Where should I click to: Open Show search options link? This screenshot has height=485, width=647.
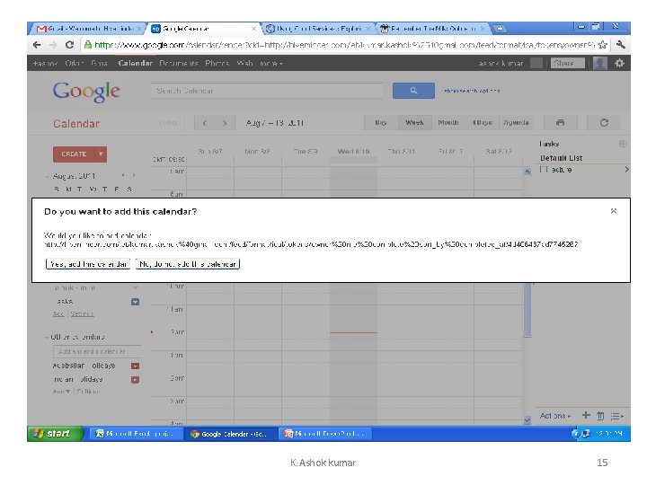coord(472,91)
